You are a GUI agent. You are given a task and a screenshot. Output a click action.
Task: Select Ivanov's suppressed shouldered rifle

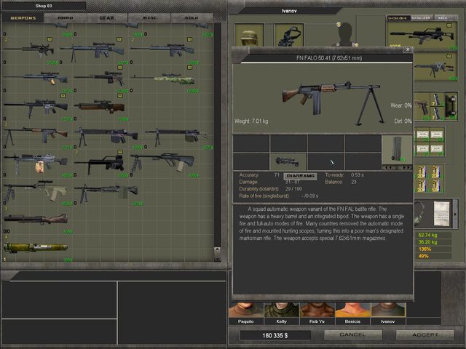pos(422,35)
